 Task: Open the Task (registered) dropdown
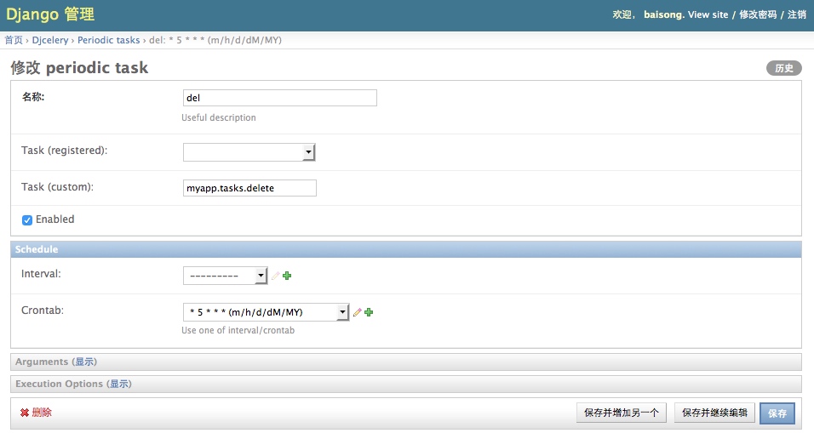tap(249, 152)
